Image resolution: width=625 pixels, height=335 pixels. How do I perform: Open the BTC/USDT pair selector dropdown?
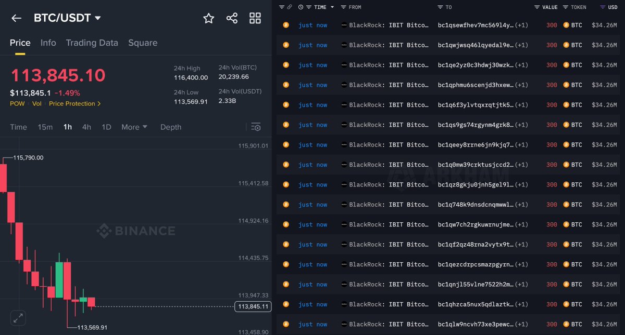click(67, 18)
